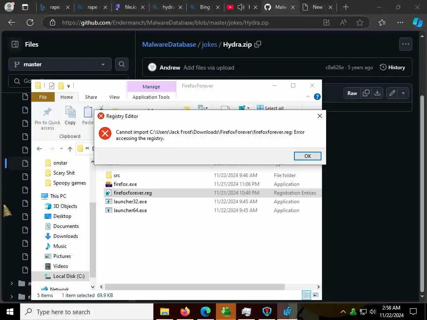Open Explorer help question mark icon
Image resolution: width=427 pixels, height=320 pixels.
point(317,97)
